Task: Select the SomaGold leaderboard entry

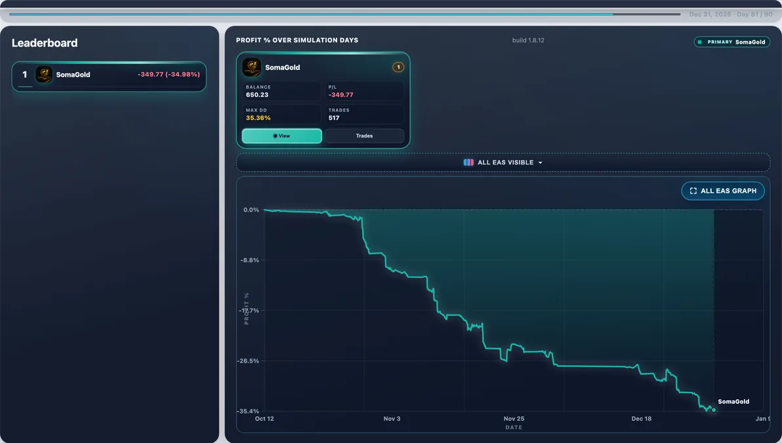Action: (x=109, y=76)
